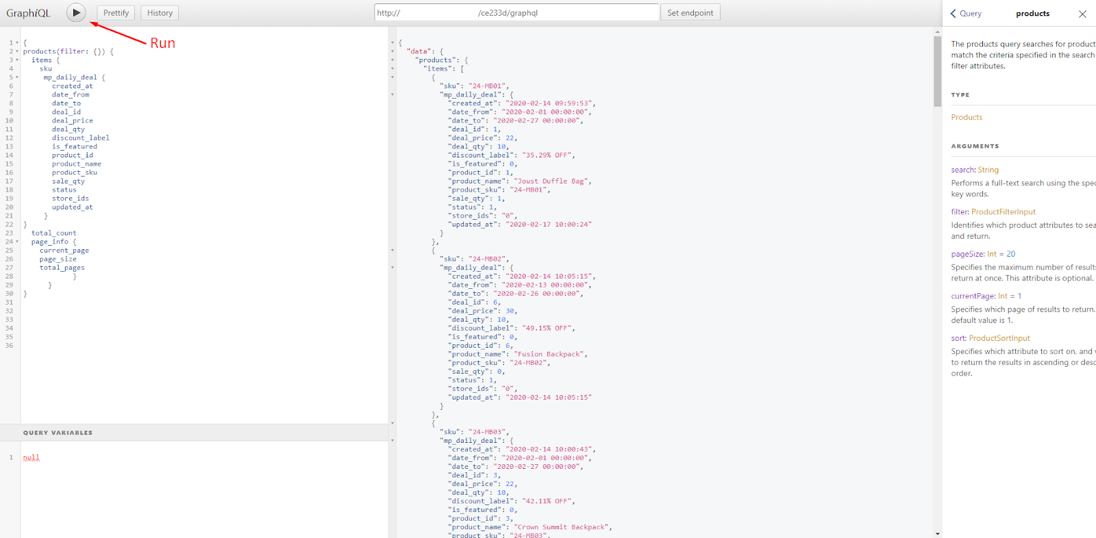Click "Joust Duffle Bag" value in results

pyautogui.click(x=551, y=181)
